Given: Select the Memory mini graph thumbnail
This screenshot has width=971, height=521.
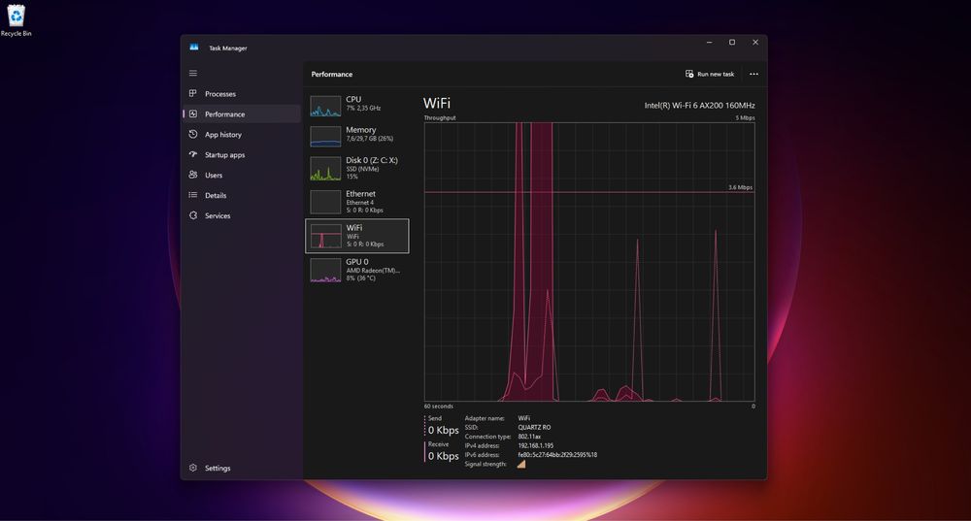Looking at the screenshot, I should [x=325, y=136].
